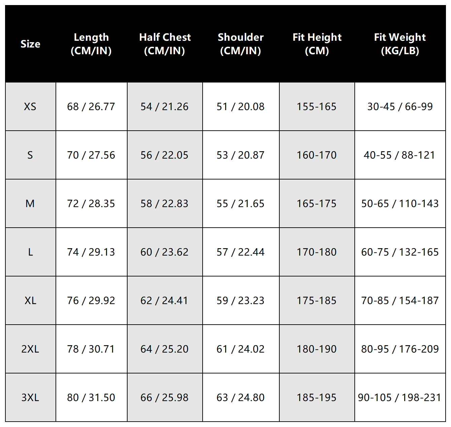Select fit weight 80-95 / 176-209
Viewport: 451px width, 427px height.
click(400, 349)
